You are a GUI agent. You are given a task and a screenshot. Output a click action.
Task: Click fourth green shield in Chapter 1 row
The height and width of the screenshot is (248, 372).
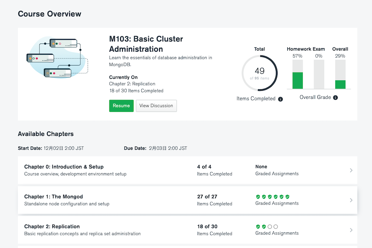(x=276, y=197)
